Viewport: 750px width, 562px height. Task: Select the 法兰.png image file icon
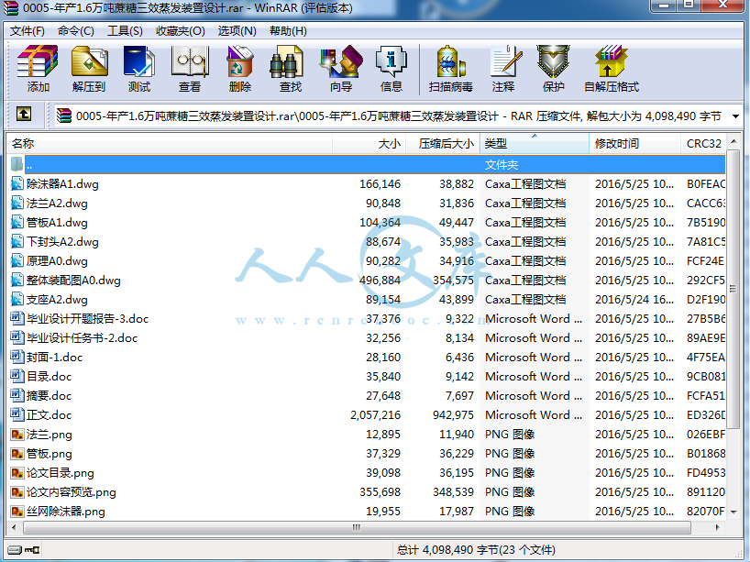click(x=17, y=435)
